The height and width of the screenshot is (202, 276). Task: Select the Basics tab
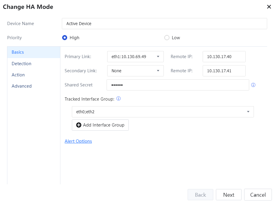(18, 52)
